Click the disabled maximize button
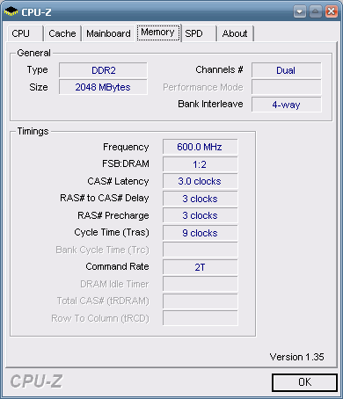 pyautogui.click(x=316, y=12)
